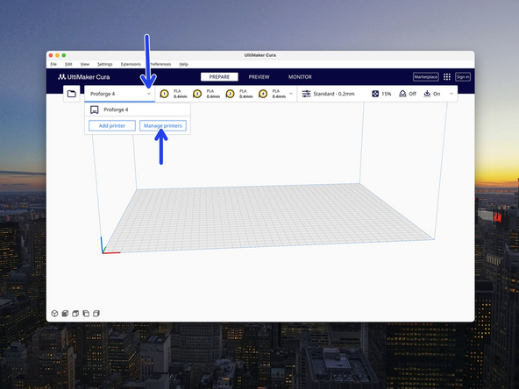Open the Standard - 0.2mm profile selector
The width and height of the screenshot is (519, 389).
pyautogui.click(x=334, y=94)
